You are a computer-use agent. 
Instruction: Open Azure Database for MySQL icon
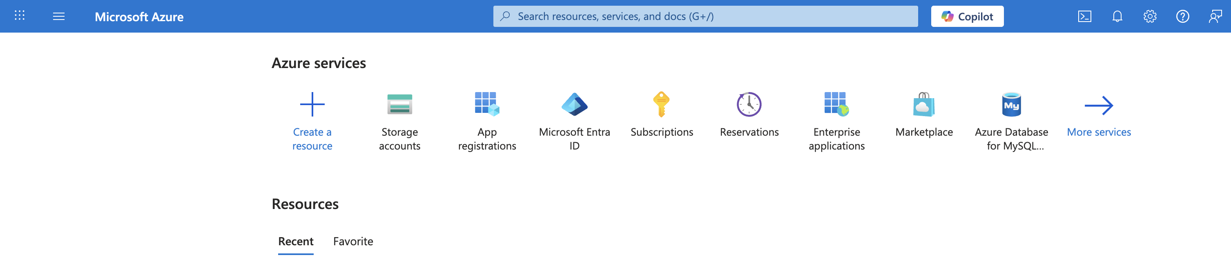point(1011,104)
